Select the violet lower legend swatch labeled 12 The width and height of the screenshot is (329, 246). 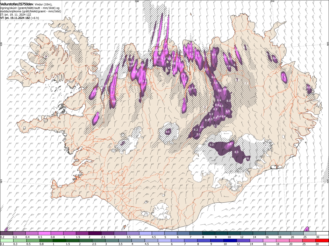click(x=244, y=241)
